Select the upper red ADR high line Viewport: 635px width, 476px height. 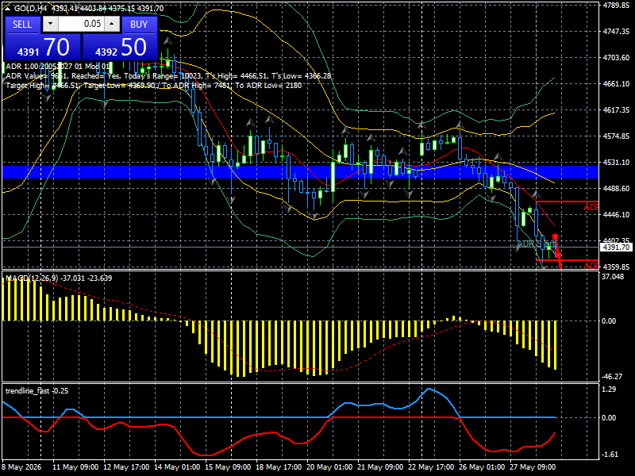(x=568, y=202)
